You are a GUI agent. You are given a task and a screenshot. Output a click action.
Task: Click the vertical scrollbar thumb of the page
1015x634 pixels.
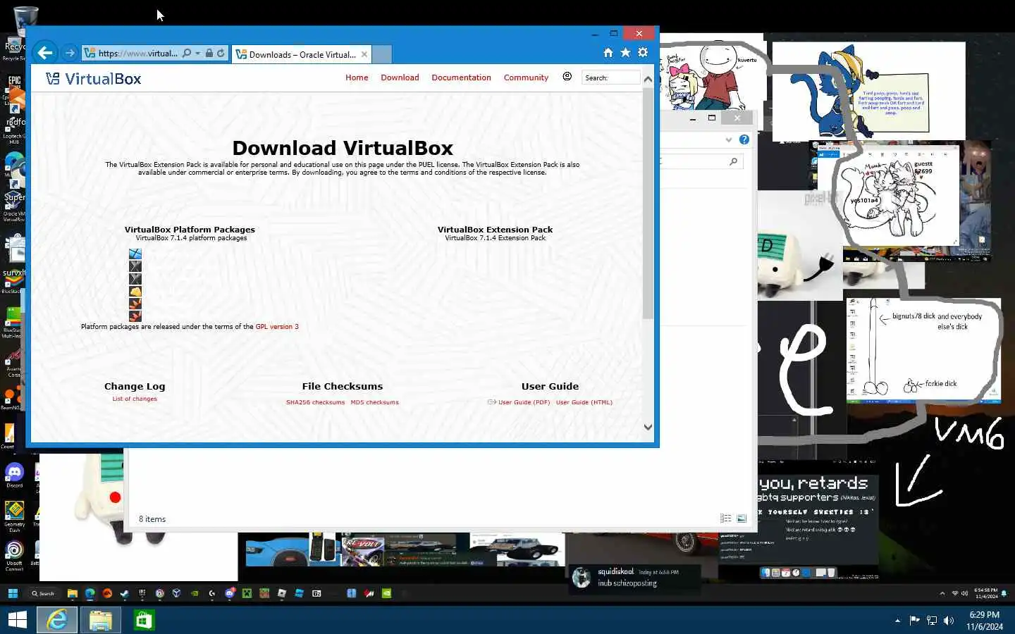pos(648,204)
